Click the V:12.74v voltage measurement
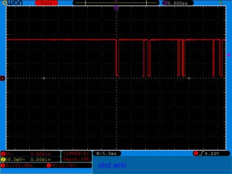232x174 pixels. pyautogui.click(x=64, y=166)
